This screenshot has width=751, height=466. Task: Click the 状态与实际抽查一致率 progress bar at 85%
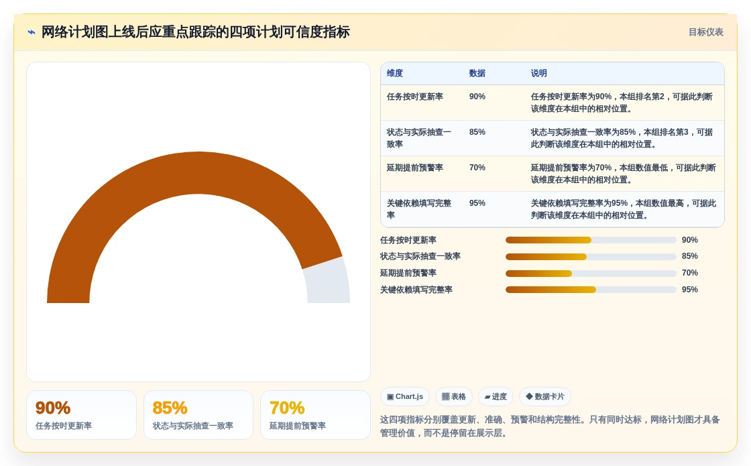pyautogui.click(x=591, y=257)
